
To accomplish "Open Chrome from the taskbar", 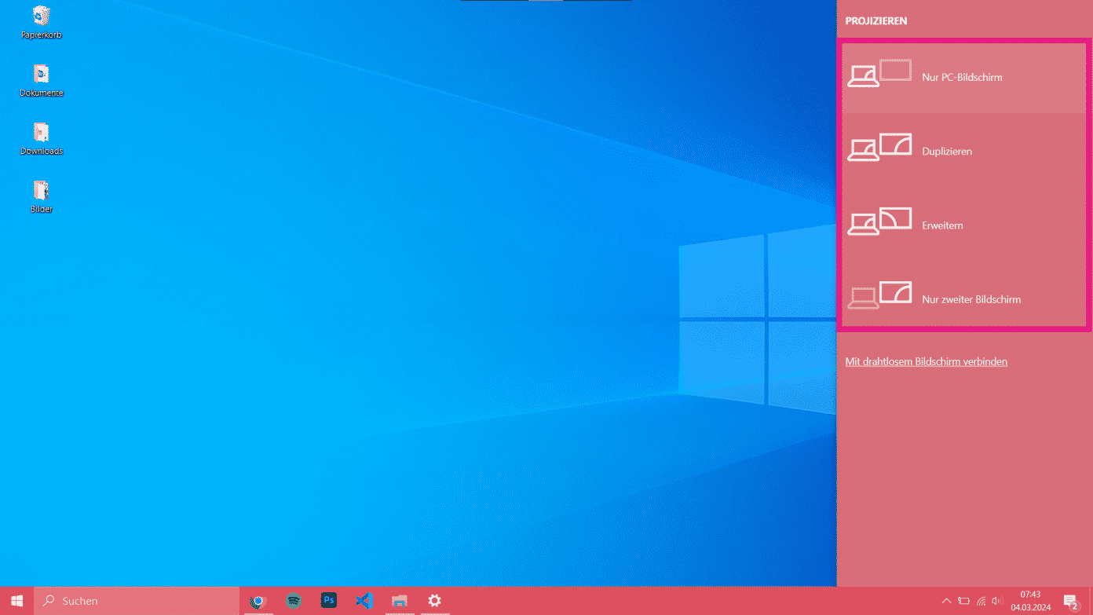I will click(258, 601).
